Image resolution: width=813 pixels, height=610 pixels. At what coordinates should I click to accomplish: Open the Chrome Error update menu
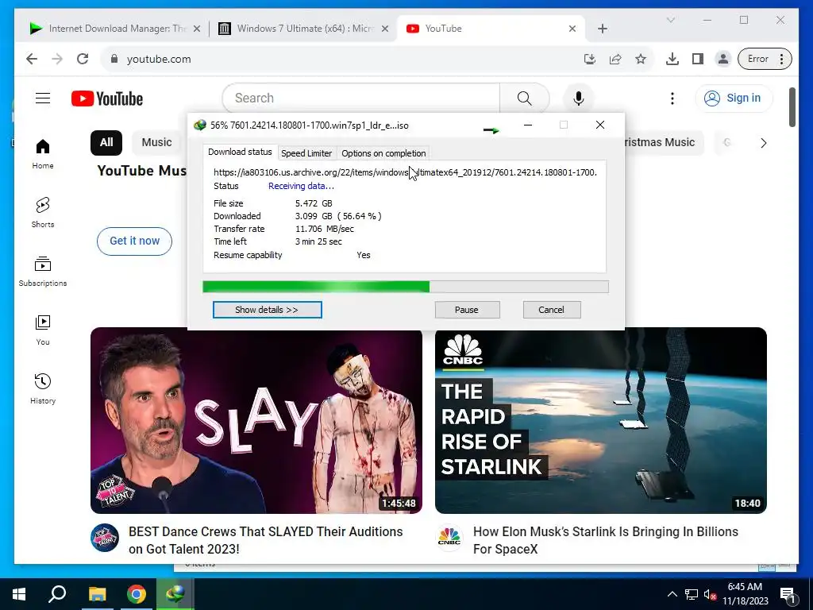765,59
